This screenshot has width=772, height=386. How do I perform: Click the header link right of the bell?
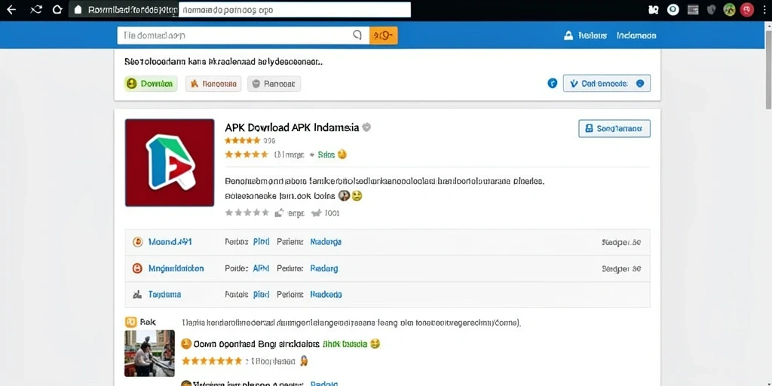593,35
